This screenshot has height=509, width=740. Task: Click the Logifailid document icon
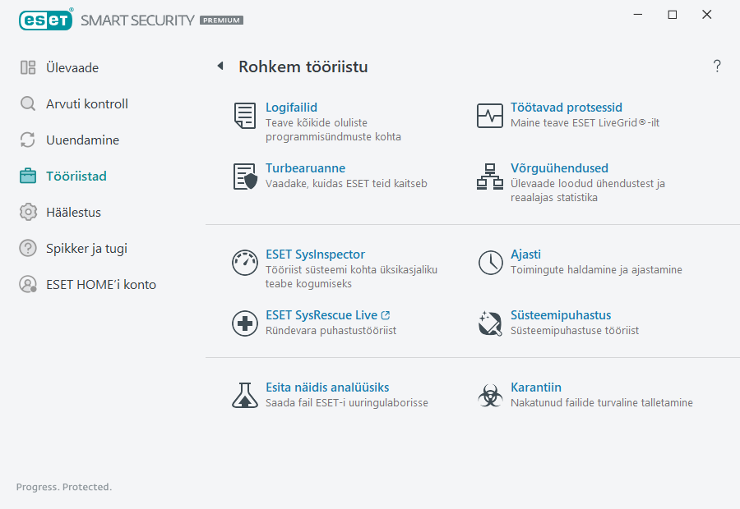click(244, 116)
